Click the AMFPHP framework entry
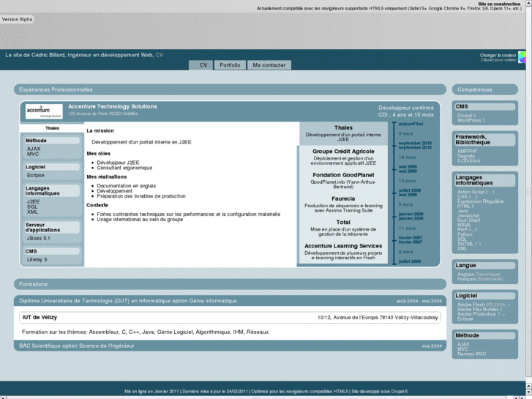Screen dimensions: 532x399 (x=467, y=152)
